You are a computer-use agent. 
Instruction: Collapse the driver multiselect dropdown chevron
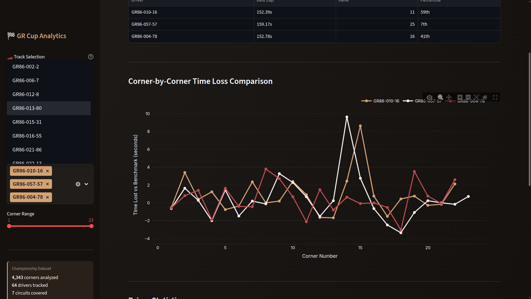pyautogui.click(x=86, y=184)
